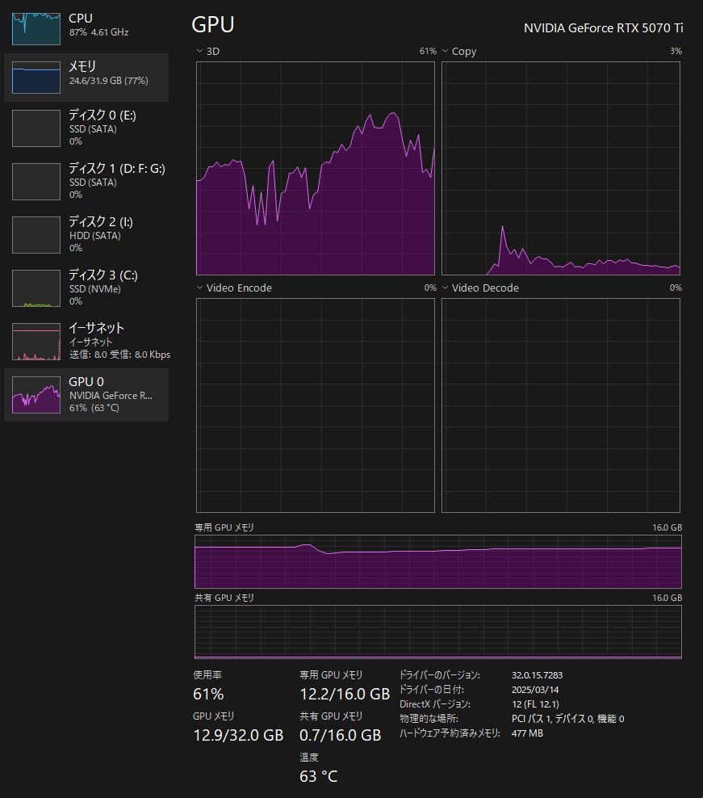The image size is (703, 798).
Task: Click the 温度 label
Action: [309, 758]
